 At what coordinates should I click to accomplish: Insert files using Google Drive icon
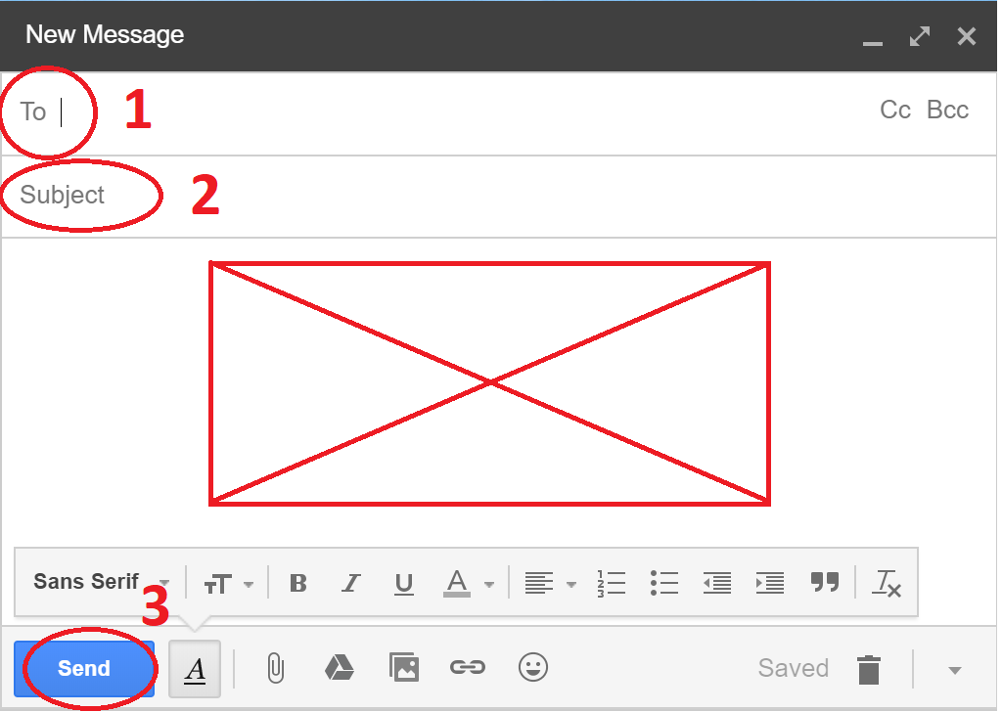[339, 668]
